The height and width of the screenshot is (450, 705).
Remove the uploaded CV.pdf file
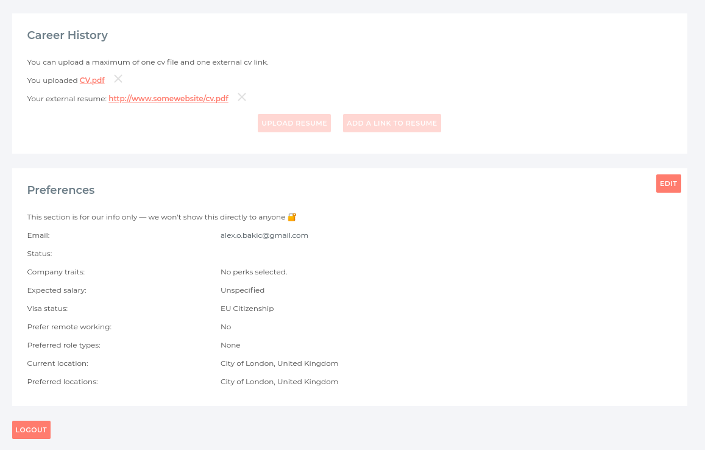point(118,79)
